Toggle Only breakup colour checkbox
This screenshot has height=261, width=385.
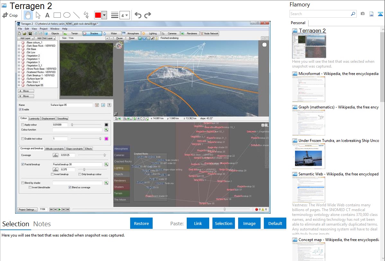point(80,174)
